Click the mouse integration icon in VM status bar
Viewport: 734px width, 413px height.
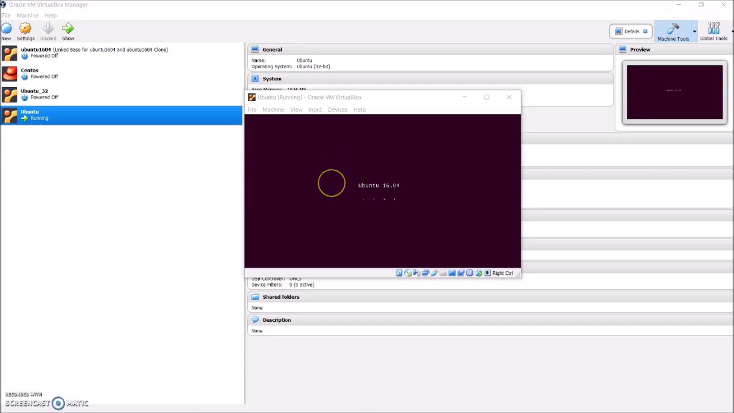[x=479, y=273]
